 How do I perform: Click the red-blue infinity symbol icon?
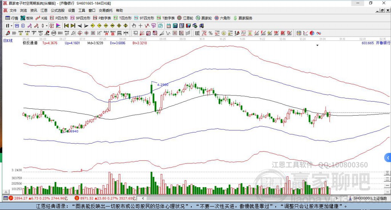[318, 33]
